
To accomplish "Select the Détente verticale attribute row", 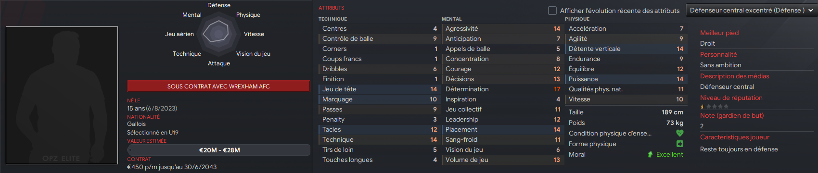I will (x=625, y=49).
